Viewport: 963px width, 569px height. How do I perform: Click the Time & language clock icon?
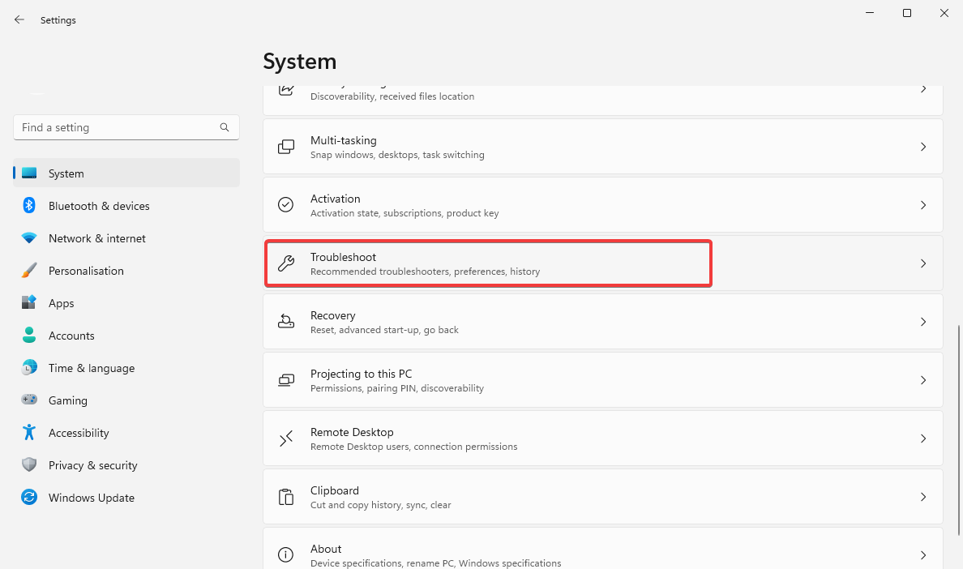29,367
